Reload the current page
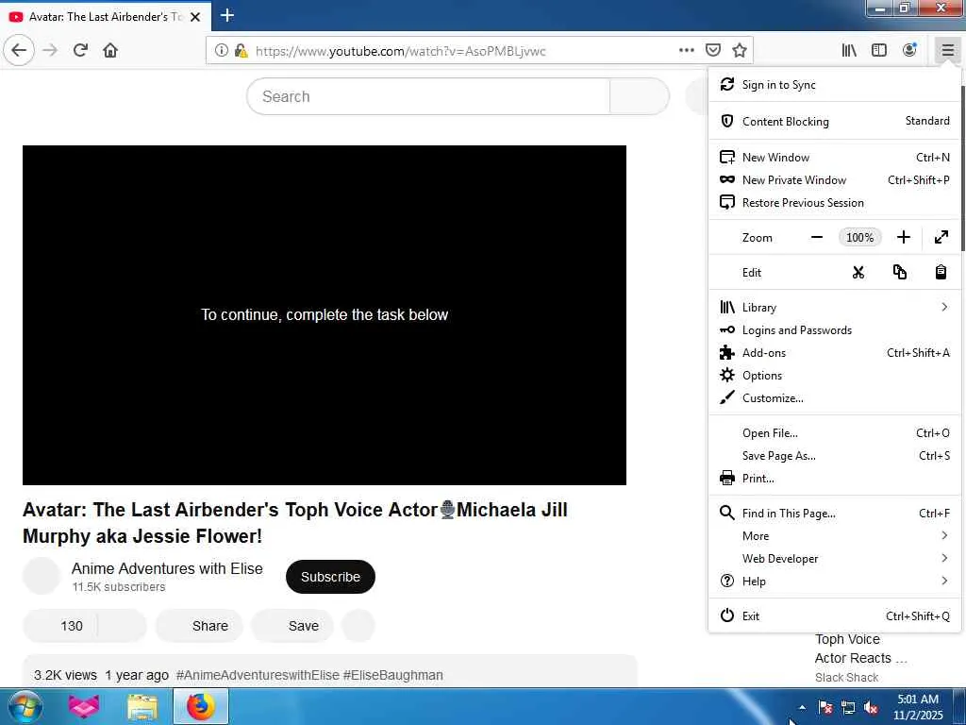 pos(80,51)
